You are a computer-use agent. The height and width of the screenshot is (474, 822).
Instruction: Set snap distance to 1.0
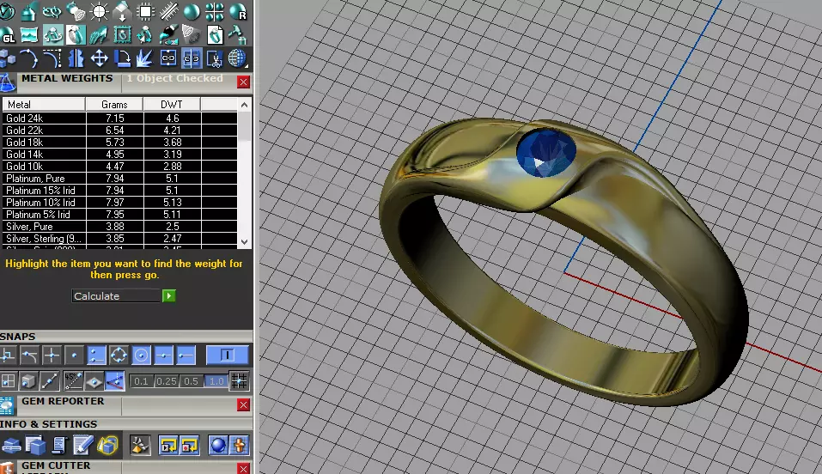(x=216, y=381)
